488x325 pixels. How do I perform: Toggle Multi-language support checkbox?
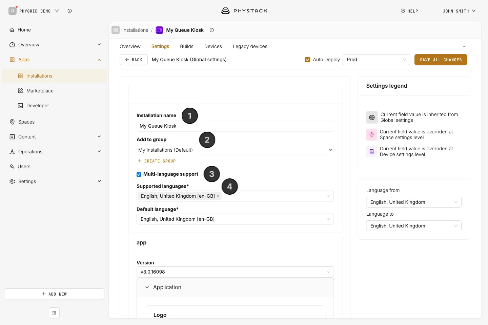click(x=139, y=174)
